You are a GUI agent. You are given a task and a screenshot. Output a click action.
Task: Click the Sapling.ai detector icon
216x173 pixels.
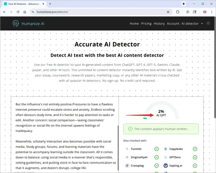(x=166, y=166)
